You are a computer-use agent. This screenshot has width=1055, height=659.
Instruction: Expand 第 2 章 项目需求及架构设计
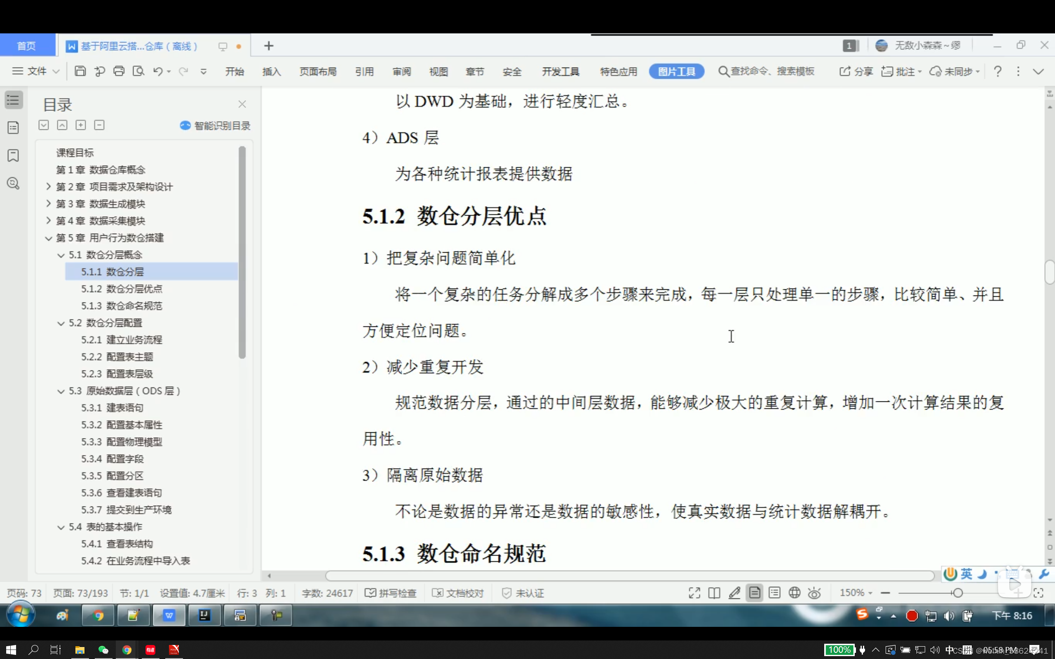(x=48, y=187)
